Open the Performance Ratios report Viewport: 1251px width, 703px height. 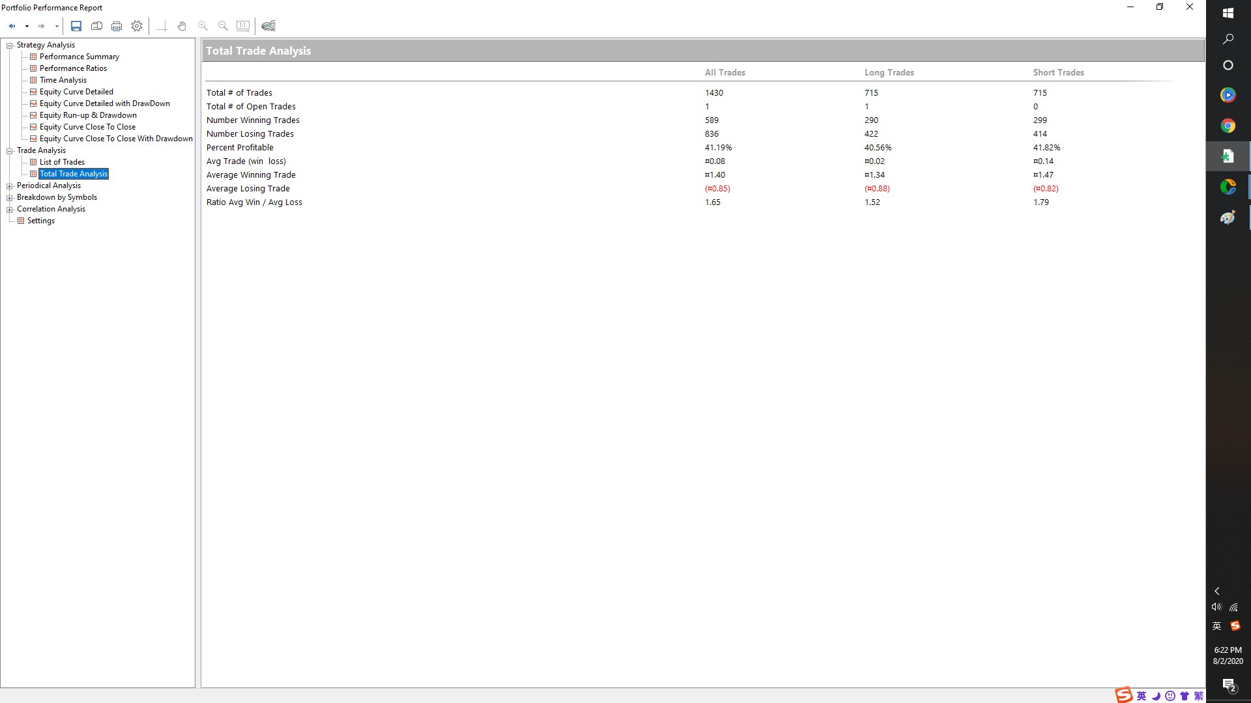pos(73,68)
